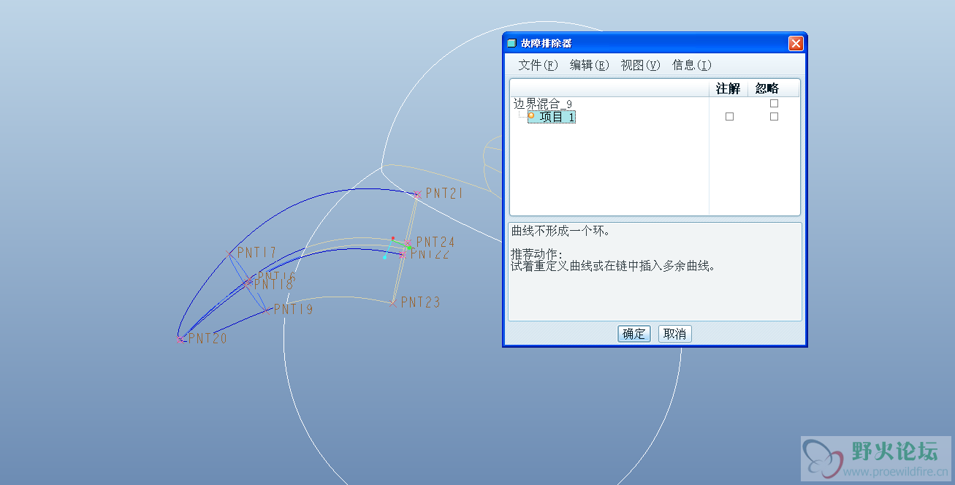Select datum point PNT23
955x485 pixels.
coord(392,302)
